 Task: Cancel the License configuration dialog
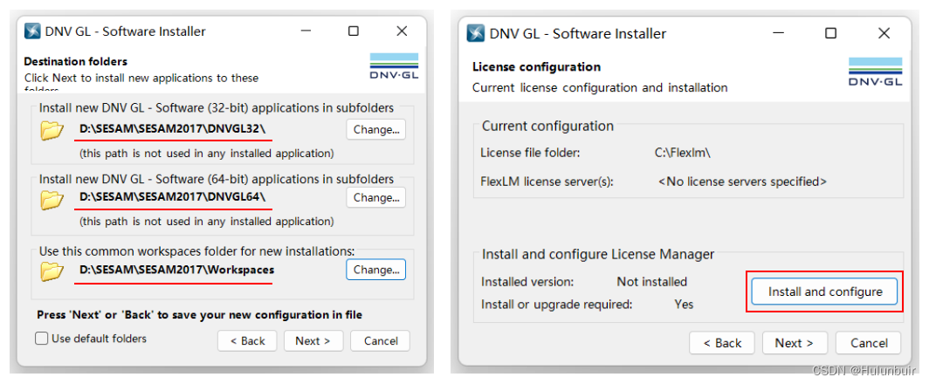point(869,343)
